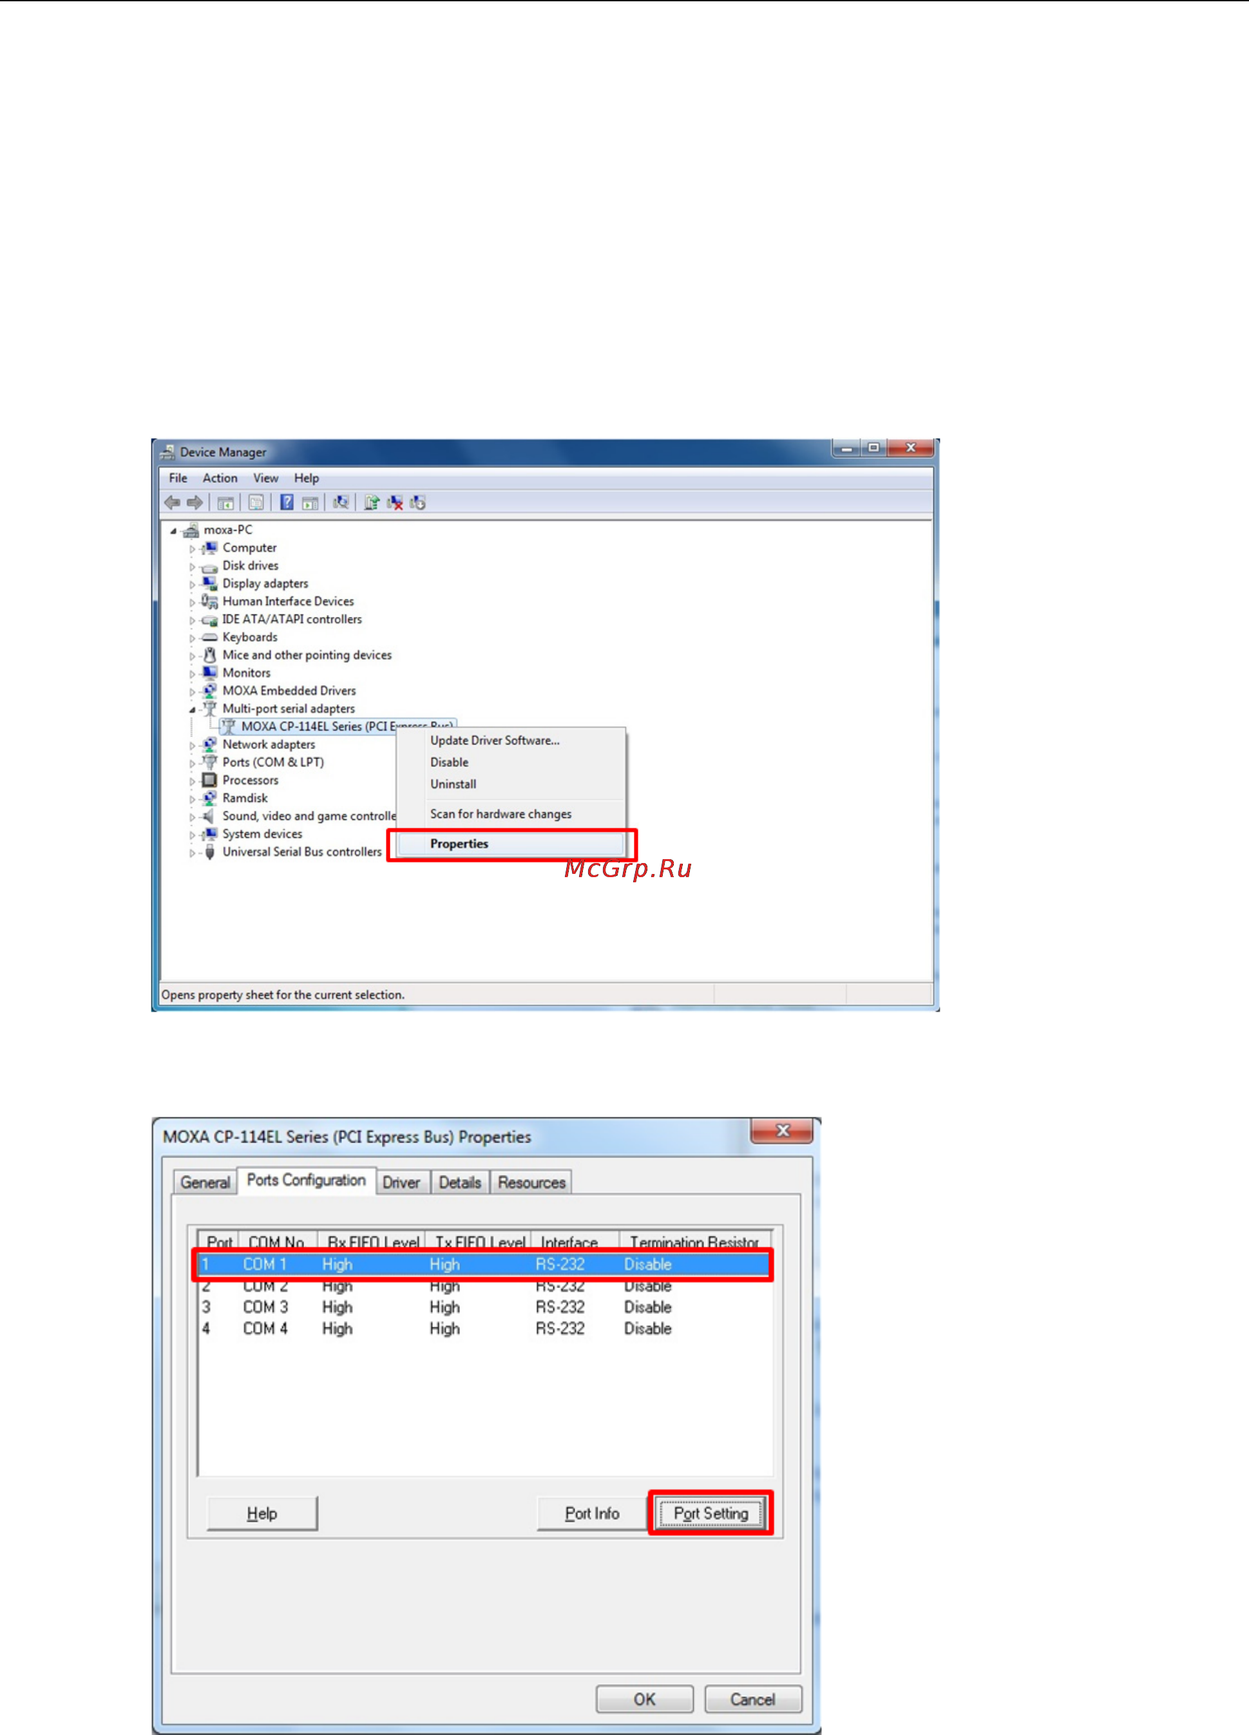Switch to the Details tab
The image size is (1249, 1735).
pos(460,1182)
